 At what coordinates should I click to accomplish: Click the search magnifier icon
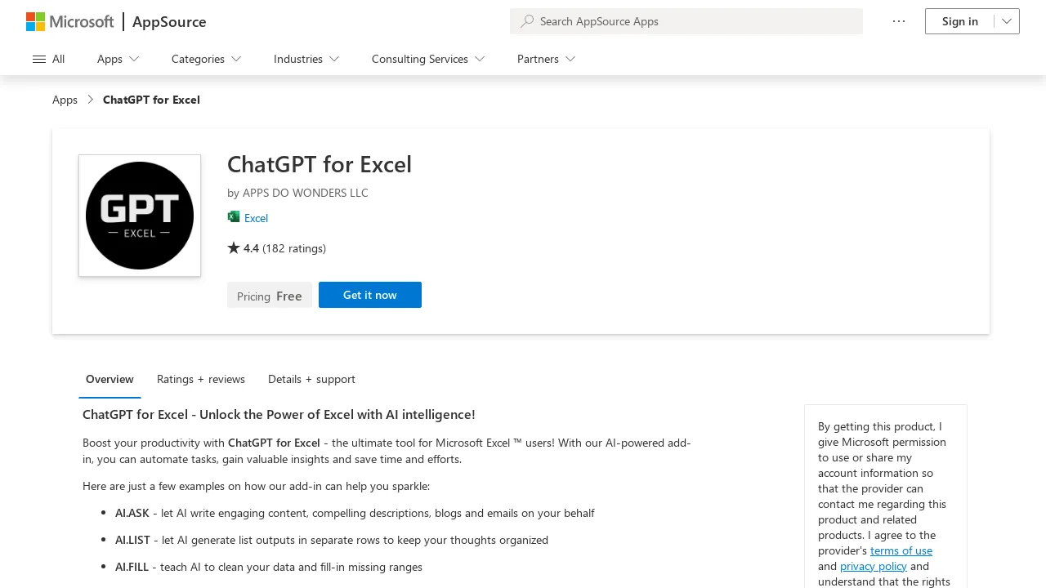point(527,21)
